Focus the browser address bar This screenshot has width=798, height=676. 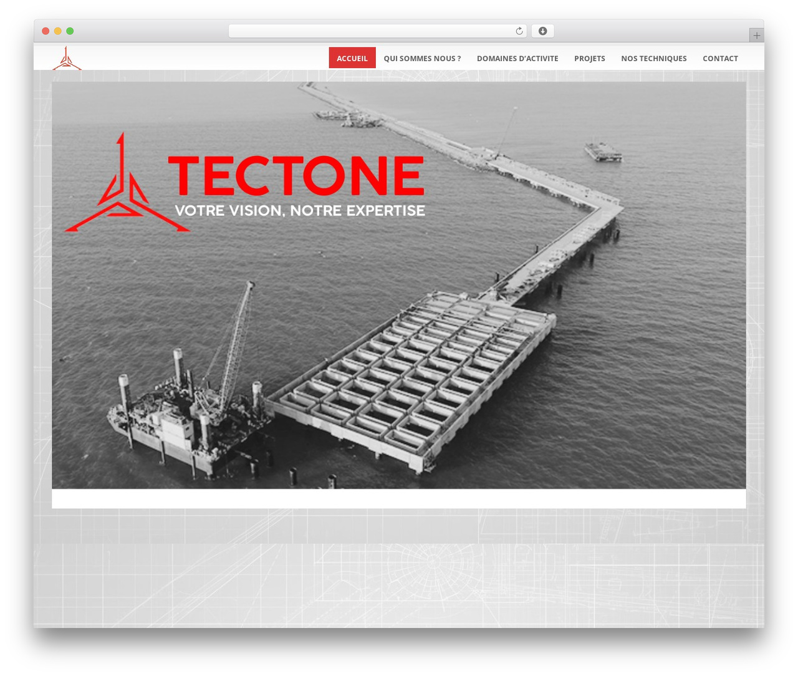click(x=378, y=31)
